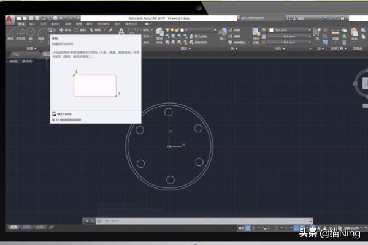368x245 pixels.
Task: Click the white ByLayer color swatch
Action: tap(271, 30)
